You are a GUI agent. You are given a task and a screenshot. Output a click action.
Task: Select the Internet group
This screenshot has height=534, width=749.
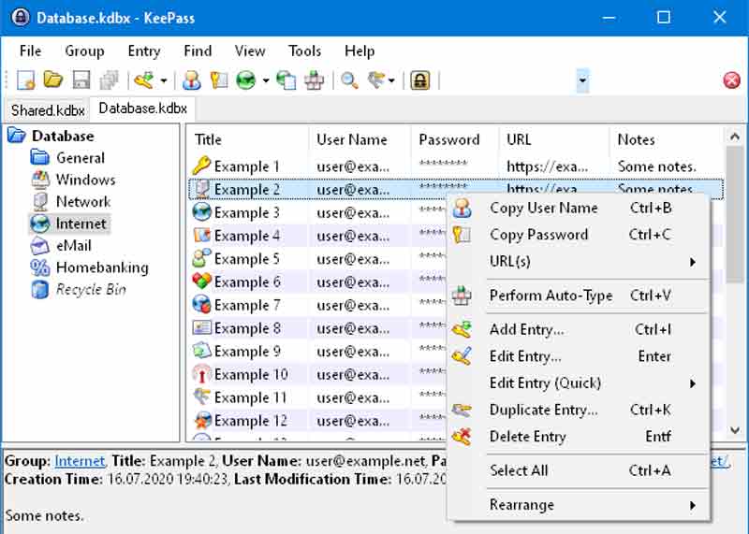[81, 224]
